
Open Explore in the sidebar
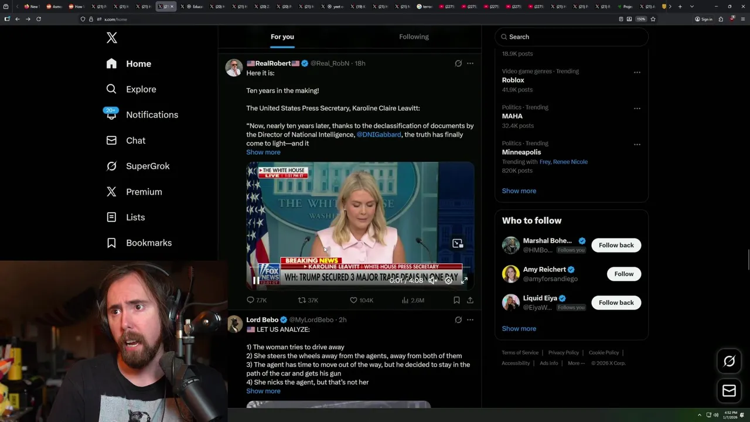click(131, 89)
